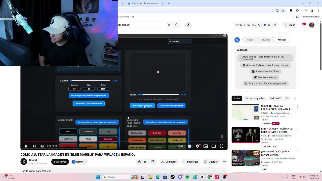Dislike the video
322x181 pixels.
point(153,162)
